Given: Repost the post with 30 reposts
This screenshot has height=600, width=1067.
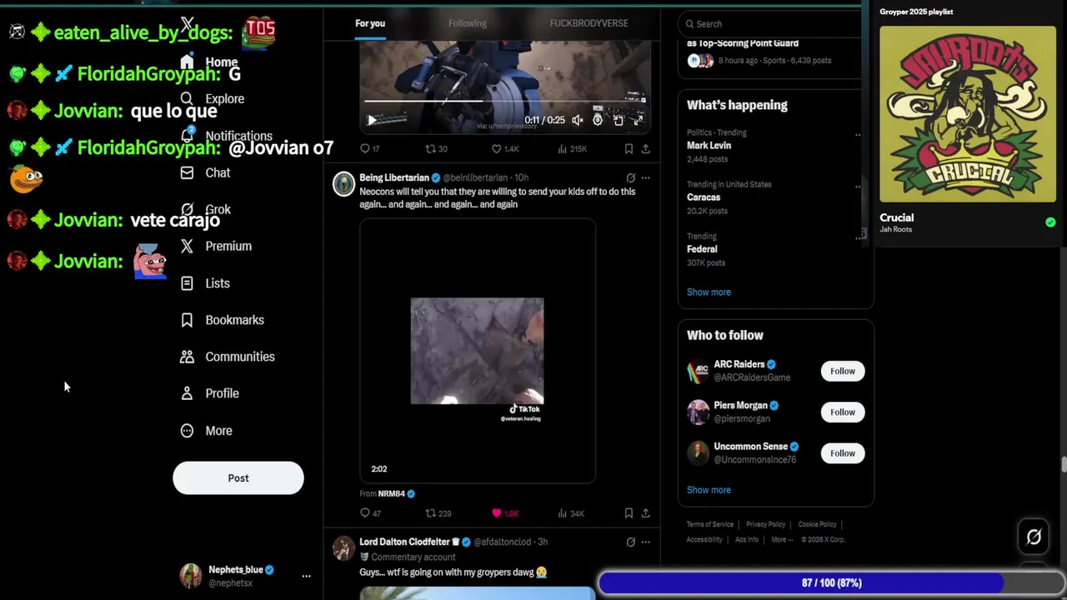Looking at the screenshot, I should (436, 149).
